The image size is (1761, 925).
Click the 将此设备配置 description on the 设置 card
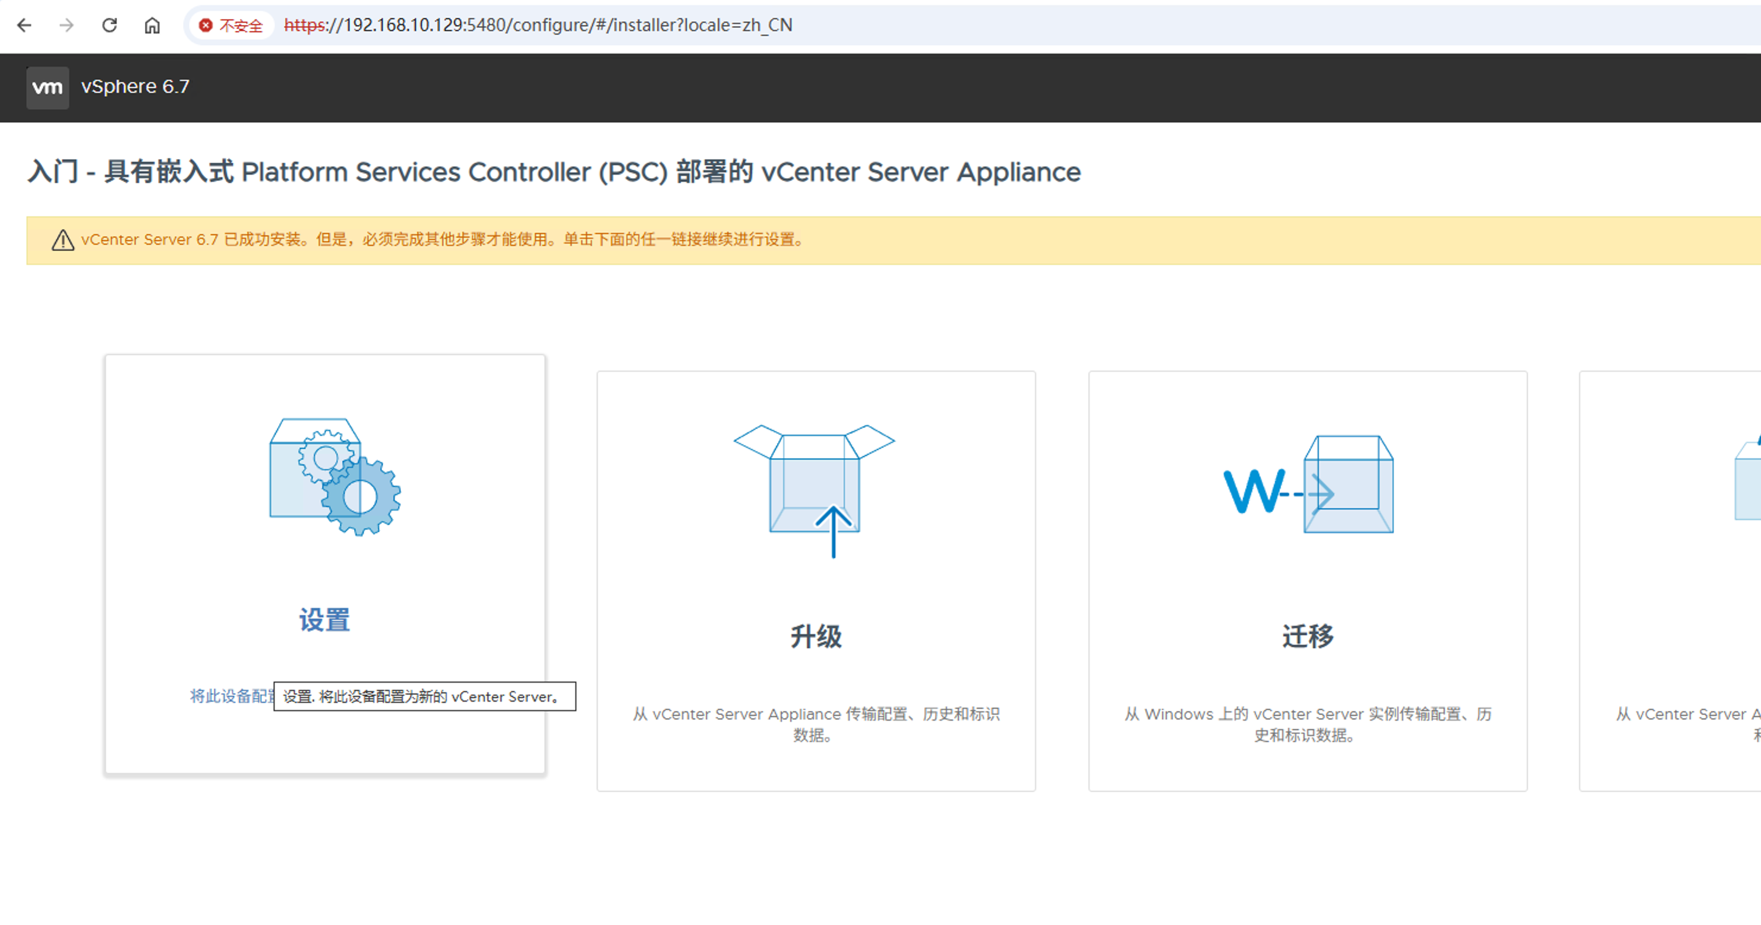(232, 695)
